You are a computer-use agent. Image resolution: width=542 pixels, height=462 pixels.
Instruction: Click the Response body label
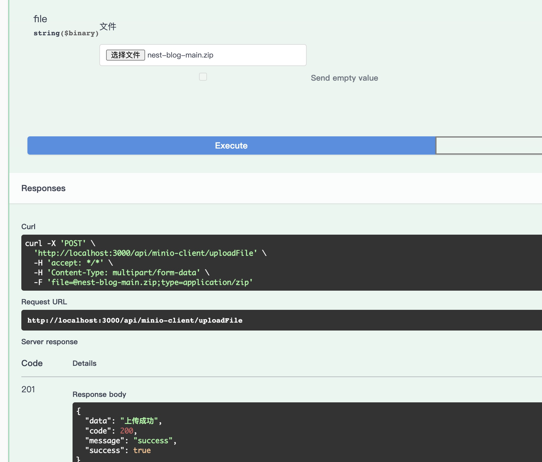point(99,394)
